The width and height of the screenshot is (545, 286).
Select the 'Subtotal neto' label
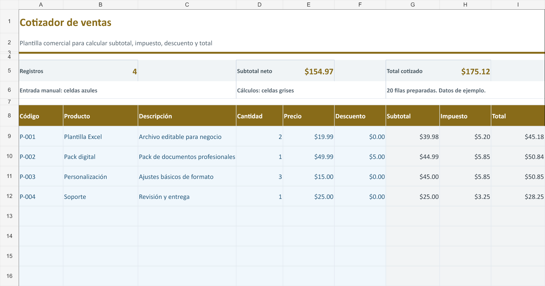(x=259, y=71)
